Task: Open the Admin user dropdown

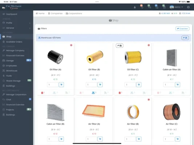Action: coord(176,7)
